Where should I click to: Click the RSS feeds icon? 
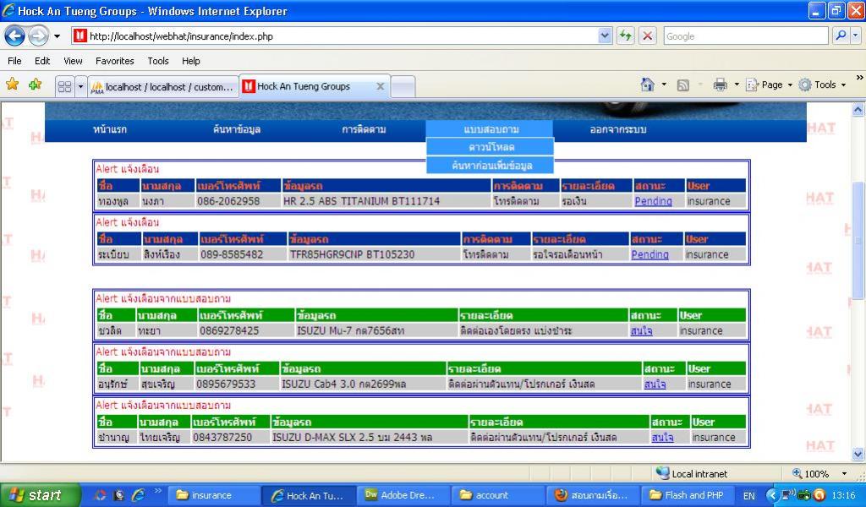[683, 85]
